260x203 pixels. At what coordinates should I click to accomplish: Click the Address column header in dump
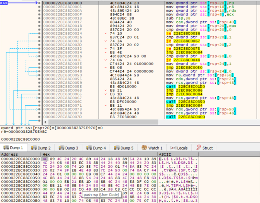click(9, 155)
